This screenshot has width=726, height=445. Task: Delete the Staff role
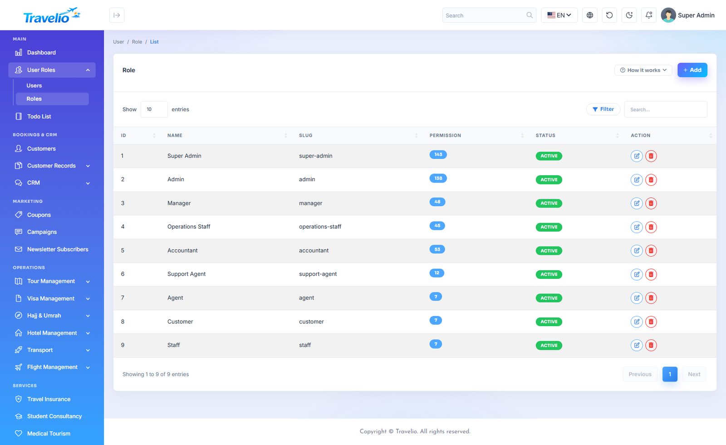click(651, 345)
